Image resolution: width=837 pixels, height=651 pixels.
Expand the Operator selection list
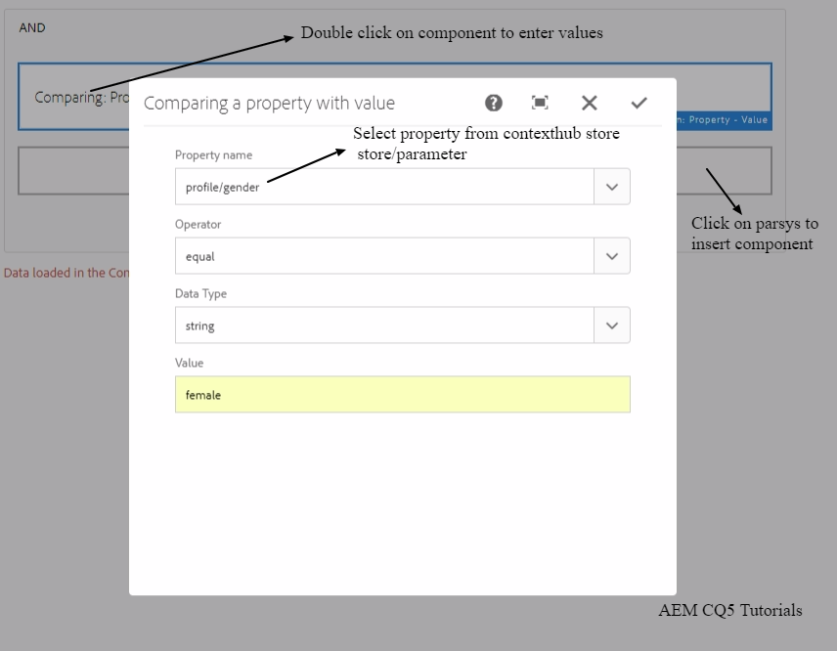pyautogui.click(x=612, y=255)
